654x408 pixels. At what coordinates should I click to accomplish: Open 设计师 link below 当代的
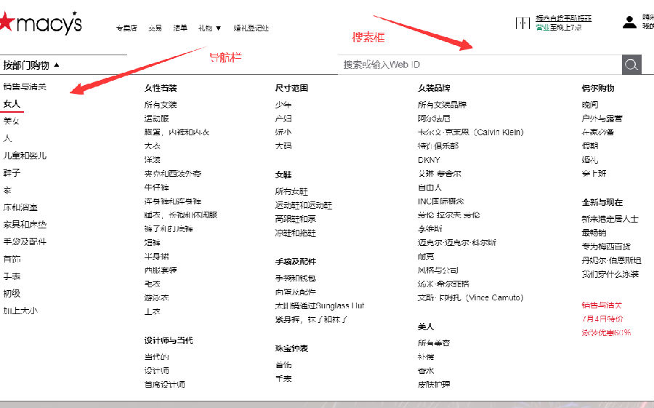[x=156, y=370]
